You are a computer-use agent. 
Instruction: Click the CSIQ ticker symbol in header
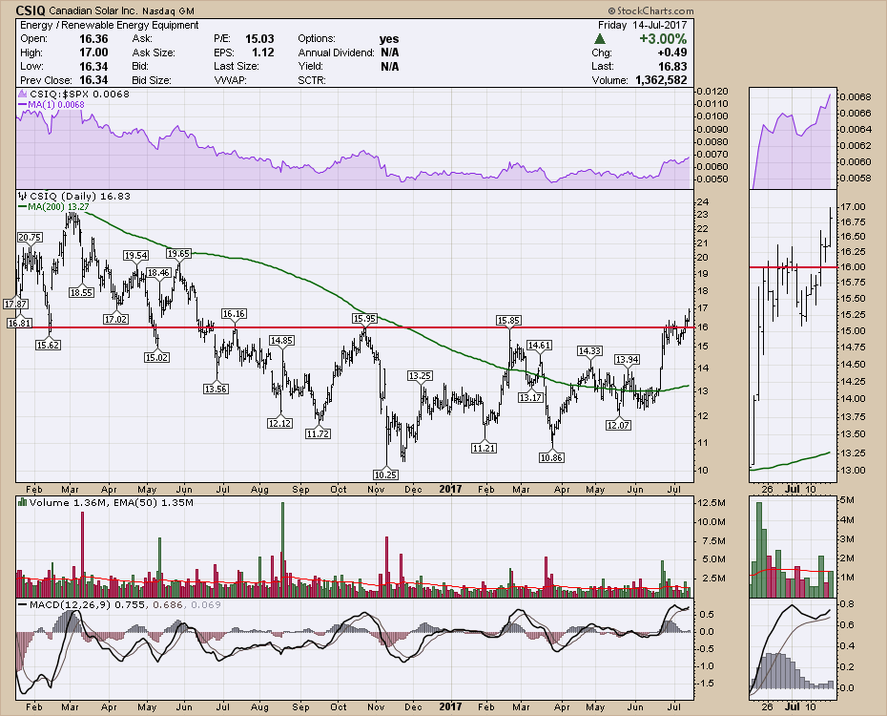(31, 11)
